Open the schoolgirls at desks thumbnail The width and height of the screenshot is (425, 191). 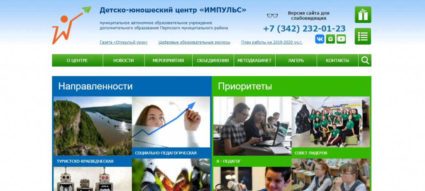point(331,175)
